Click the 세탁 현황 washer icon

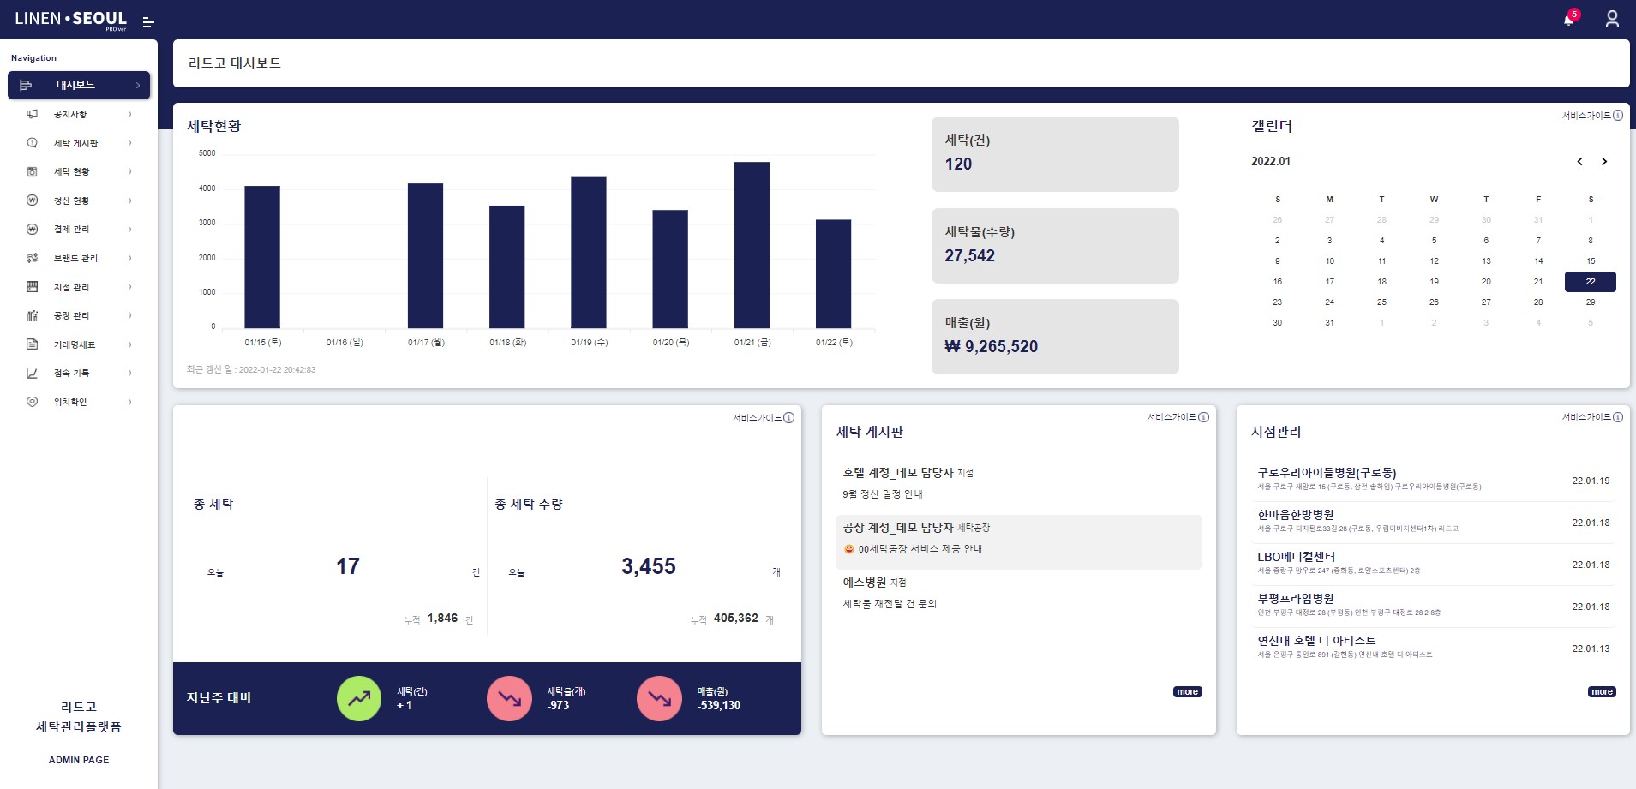(33, 171)
